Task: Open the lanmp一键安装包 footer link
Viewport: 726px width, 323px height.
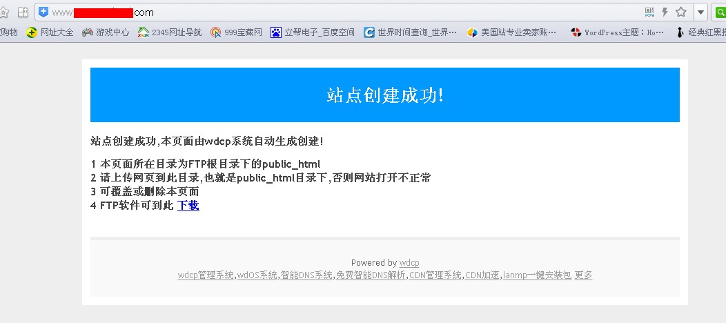Action: 536,275
